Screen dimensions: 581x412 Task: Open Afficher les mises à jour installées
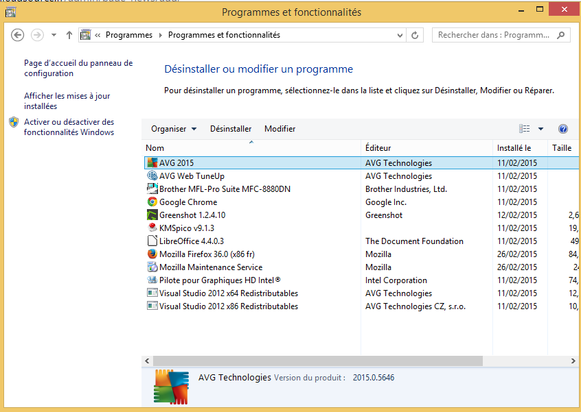(x=67, y=101)
